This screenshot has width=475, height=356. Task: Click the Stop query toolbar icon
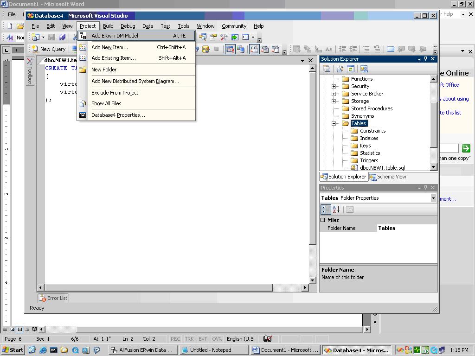(216, 49)
